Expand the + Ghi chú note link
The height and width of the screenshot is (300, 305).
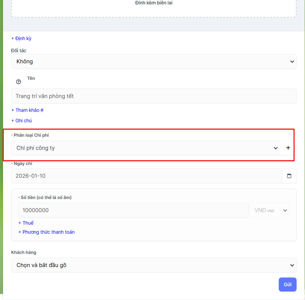[x=22, y=121]
